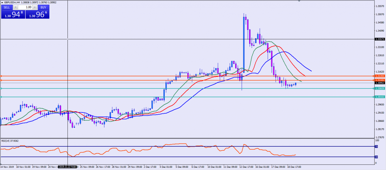Click the 1.00 lot volume field
386x170 pixels.
click(25, 7)
